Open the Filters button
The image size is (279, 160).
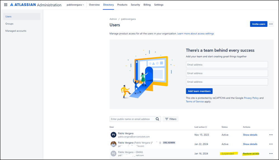point(171,119)
